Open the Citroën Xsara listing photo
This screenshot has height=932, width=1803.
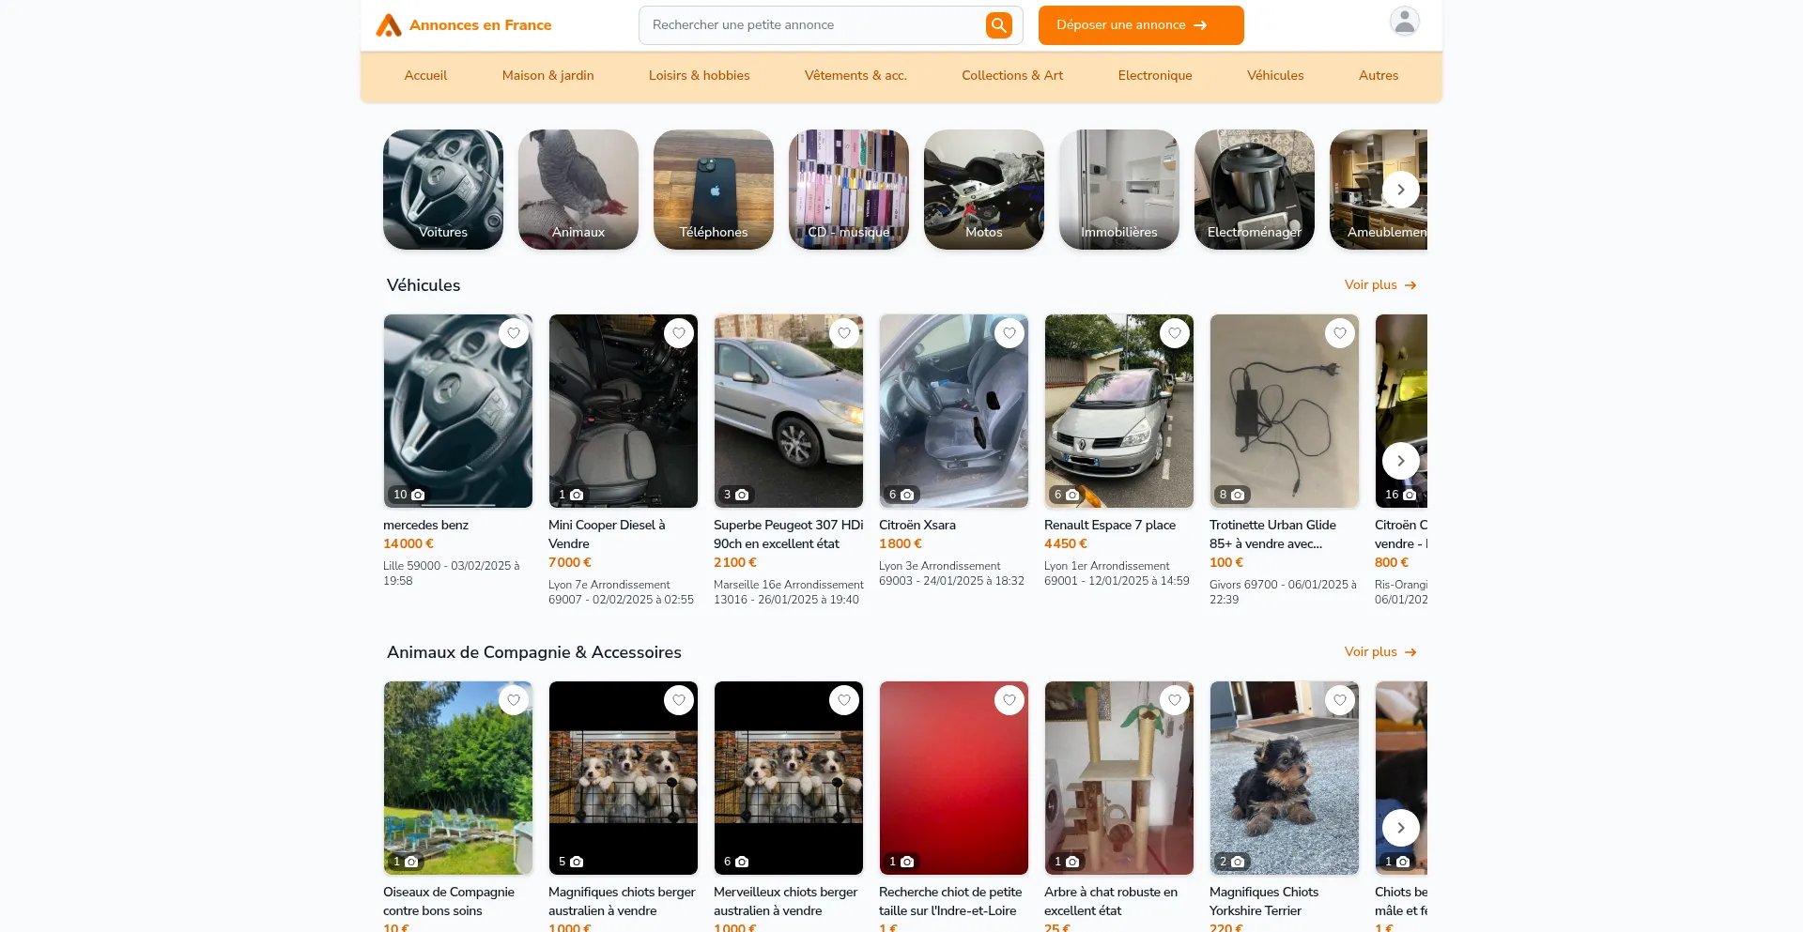[954, 411]
